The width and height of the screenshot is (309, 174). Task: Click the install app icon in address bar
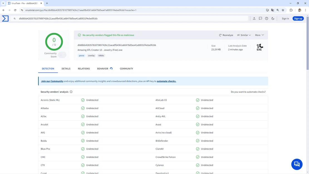point(267,10)
